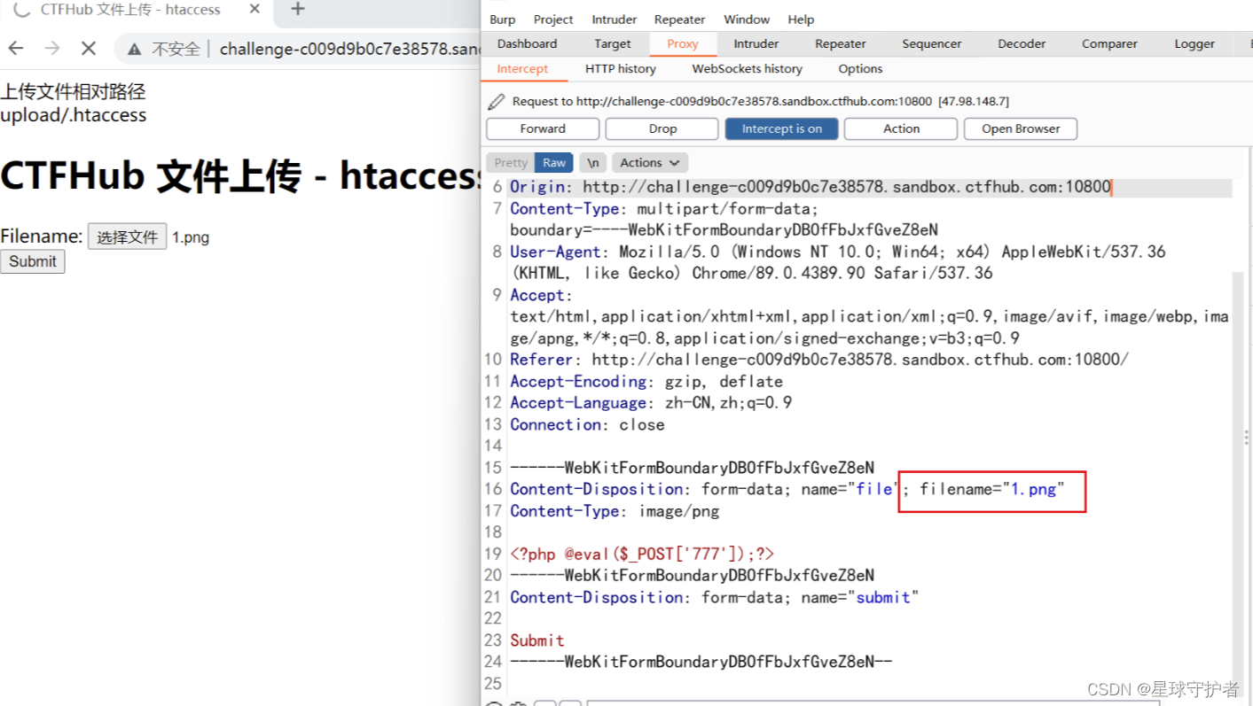The image size is (1253, 706).
Task: Open the Comparer tab
Action: 1109,43
